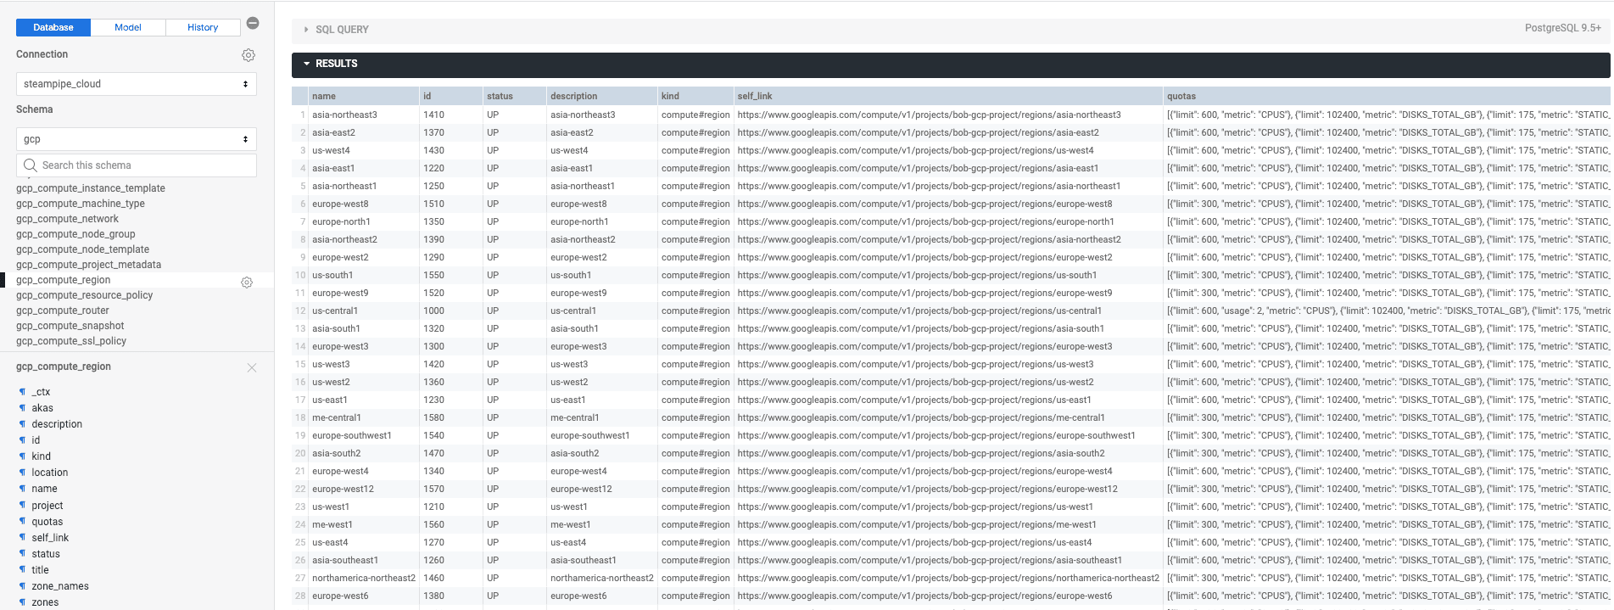
Task: Click the location column in sidebar
Action: coord(50,473)
